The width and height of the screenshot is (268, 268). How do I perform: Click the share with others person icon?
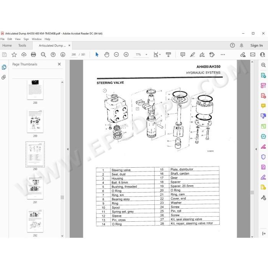click(x=262, y=55)
